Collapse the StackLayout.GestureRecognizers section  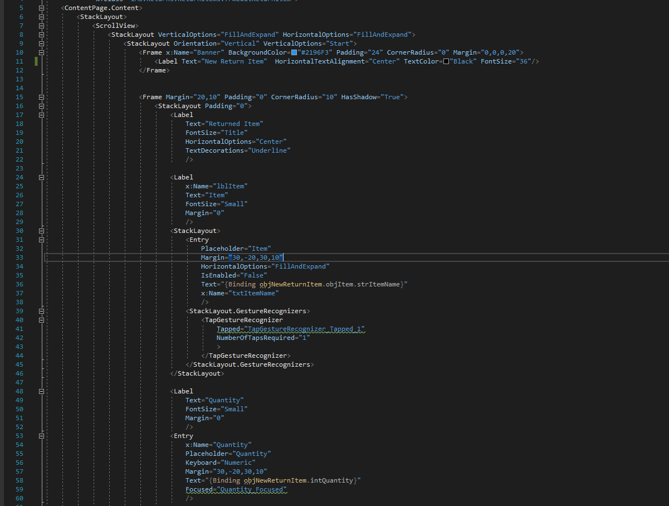tap(41, 310)
